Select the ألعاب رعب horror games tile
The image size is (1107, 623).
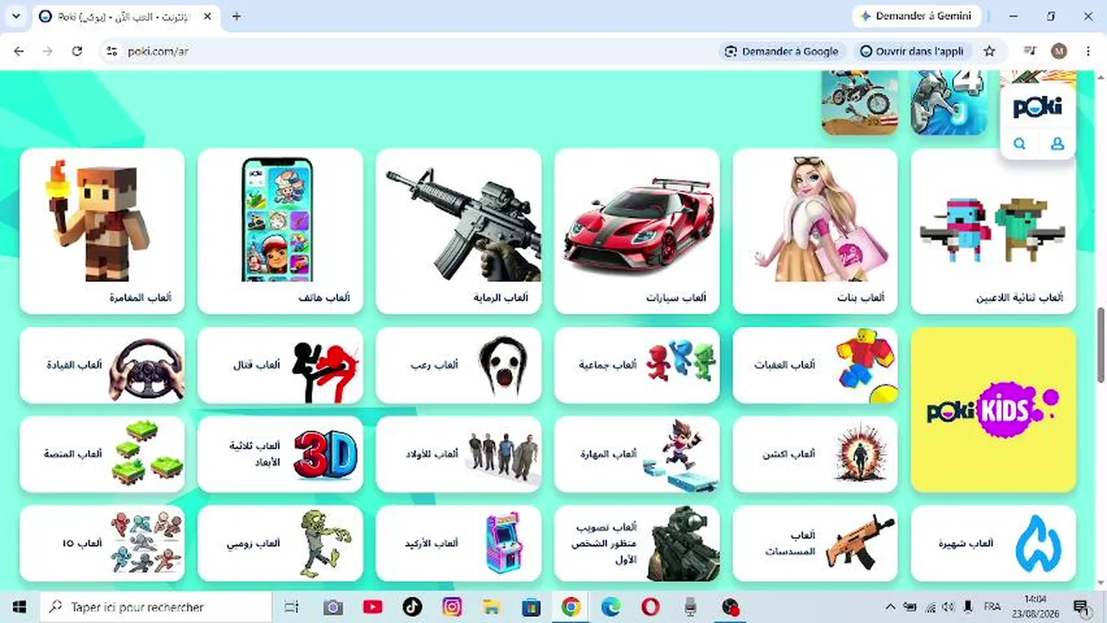pos(458,365)
